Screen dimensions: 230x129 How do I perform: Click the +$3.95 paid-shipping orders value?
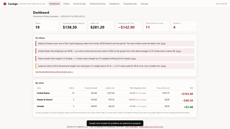(x=132, y=93)
